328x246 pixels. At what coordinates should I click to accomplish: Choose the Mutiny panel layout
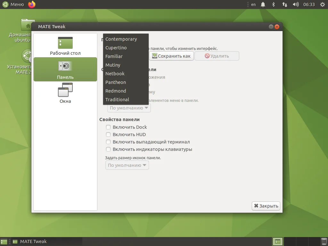click(126, 65)
